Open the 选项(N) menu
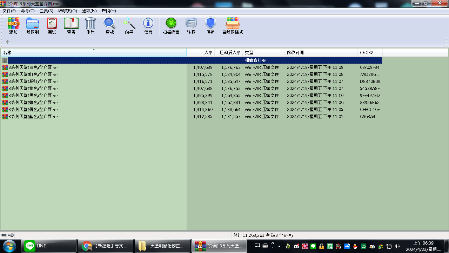 [x=89, y=11]
